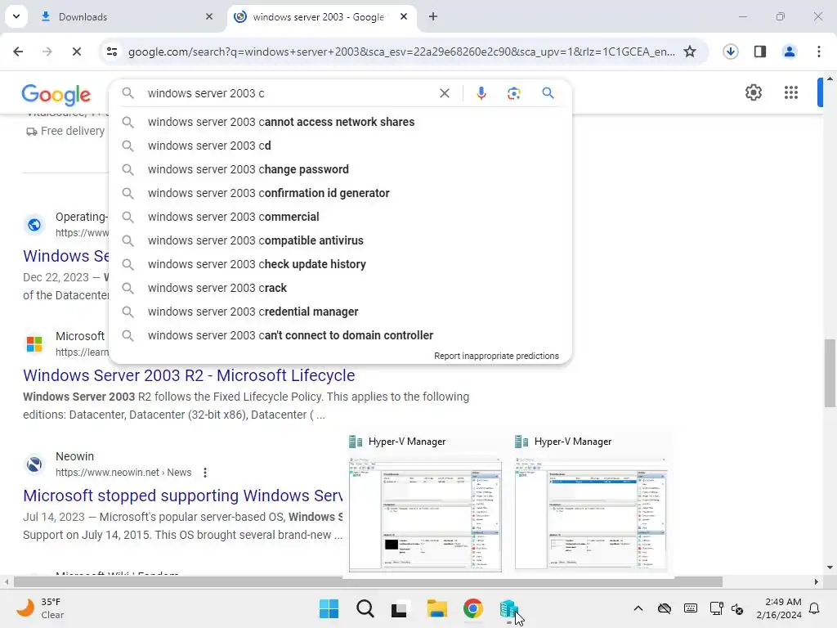Open a new browser tab
This screenshot has width=837, height=628.
tap(433, 16)
